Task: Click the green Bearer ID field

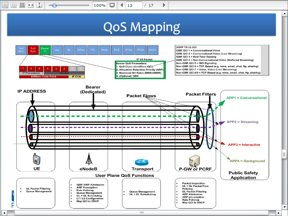Action: [x=45, y=50]
